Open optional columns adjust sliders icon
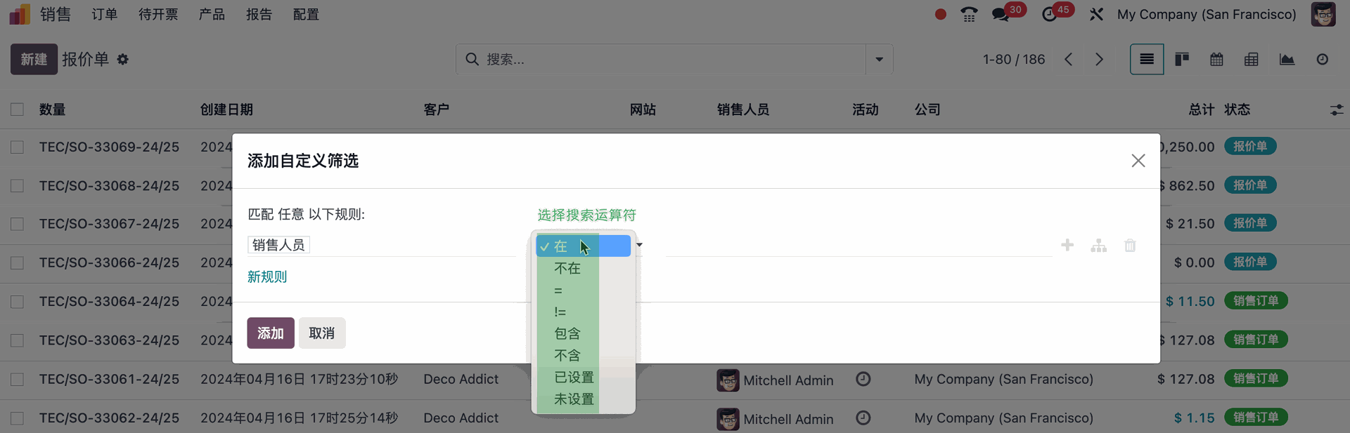Screen dimensions: 1350x433 pos(1336,110)
